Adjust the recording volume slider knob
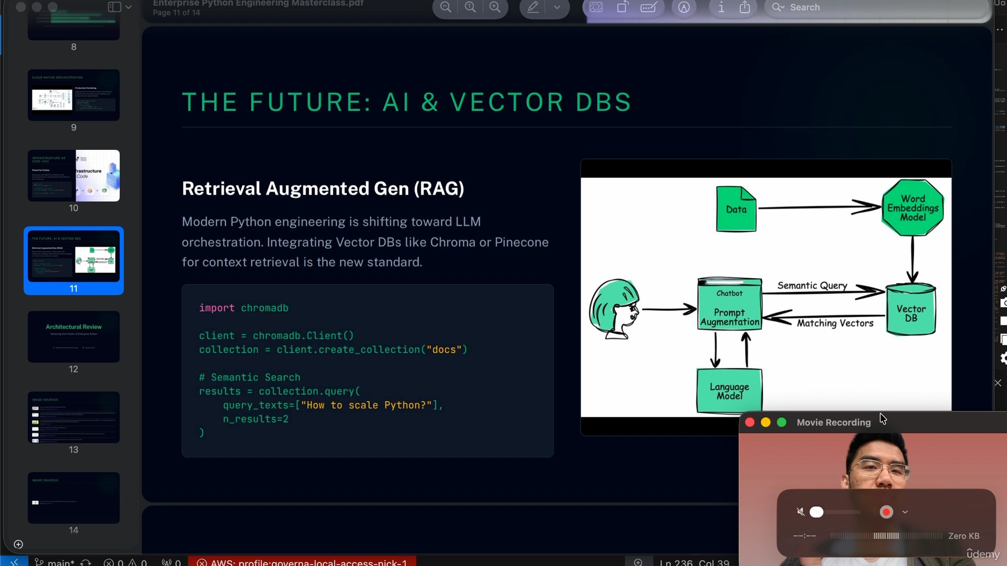Viewport: 1007px width, 566px height. 817,512
